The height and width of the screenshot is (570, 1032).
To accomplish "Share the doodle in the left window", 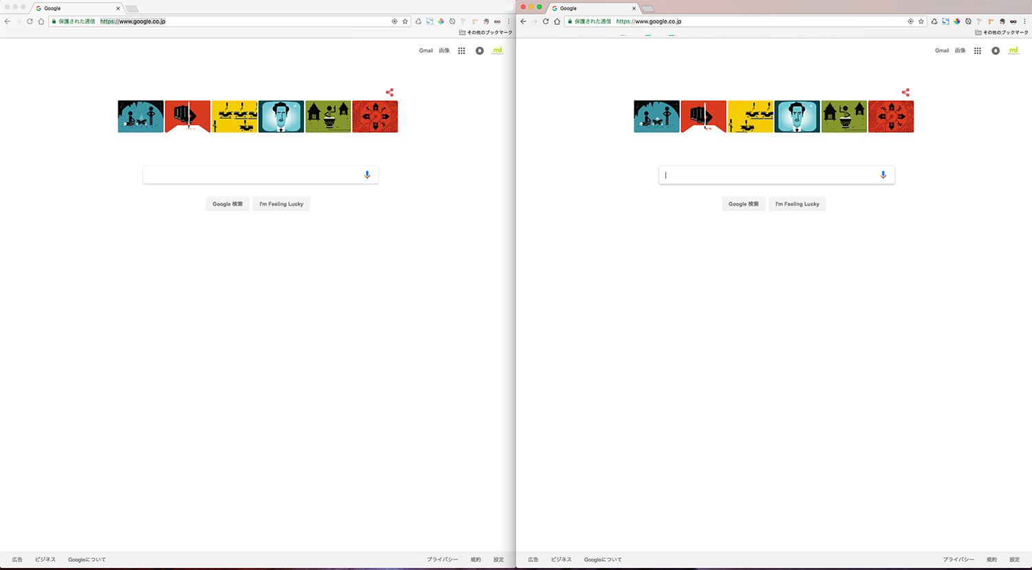I will (389, 92).
